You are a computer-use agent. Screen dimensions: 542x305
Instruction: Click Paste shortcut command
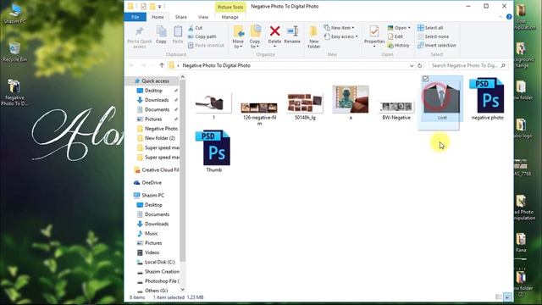tap(206, 45)
